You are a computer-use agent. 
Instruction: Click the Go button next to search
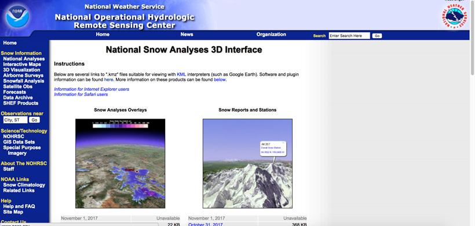pos(377,36)
